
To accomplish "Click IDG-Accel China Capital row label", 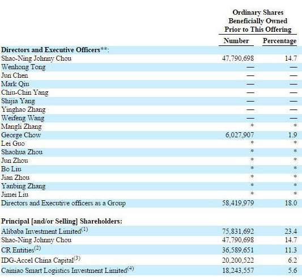I will coord(41,260).
